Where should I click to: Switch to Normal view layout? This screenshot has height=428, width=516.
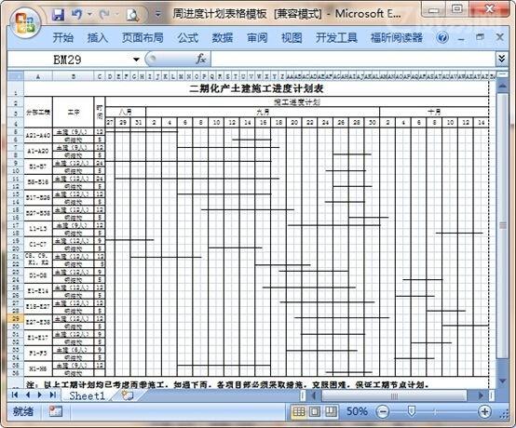[x=298, y=411]
